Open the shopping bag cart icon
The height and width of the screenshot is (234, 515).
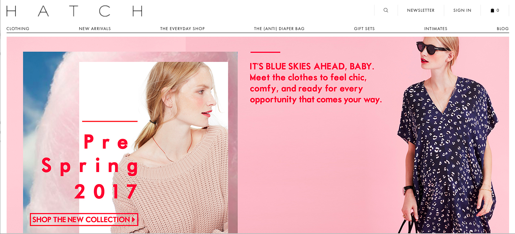tap(492, 10)
